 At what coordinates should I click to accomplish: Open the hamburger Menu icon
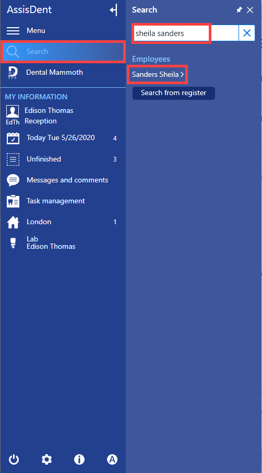click(13, 31)
